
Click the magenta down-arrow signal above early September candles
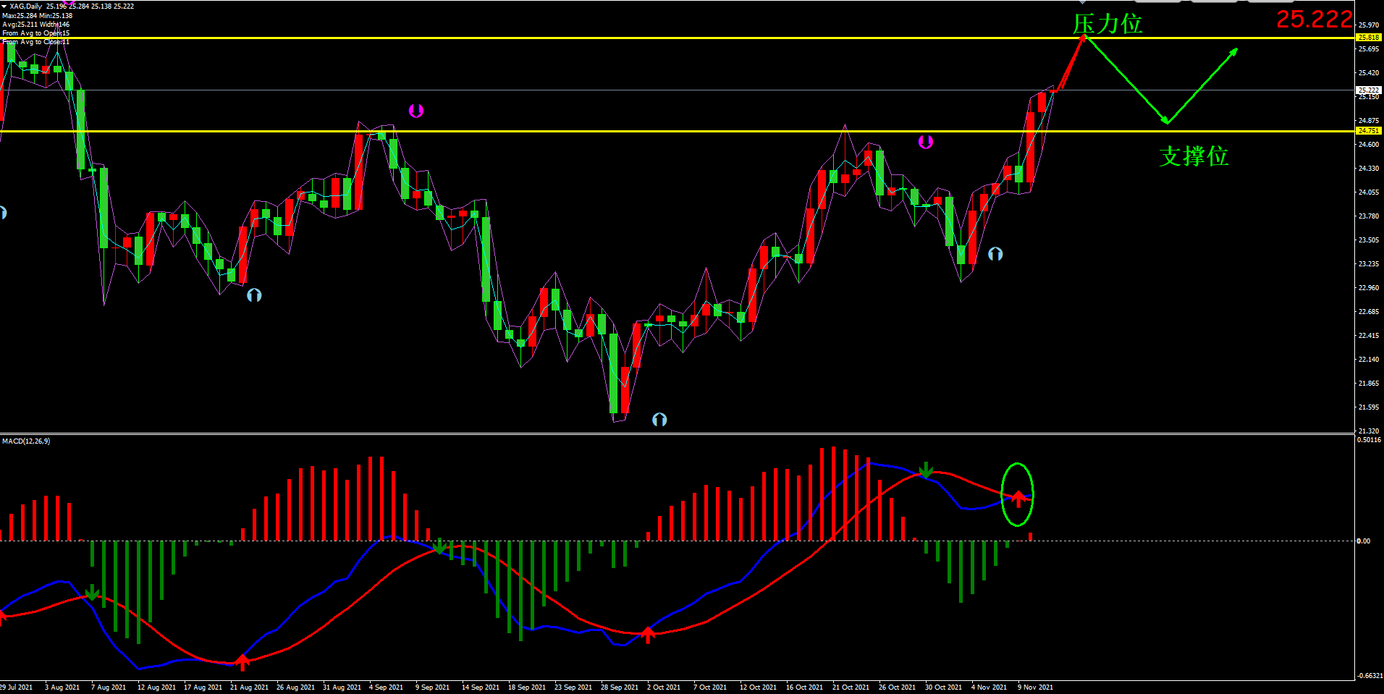coord(415,111)
